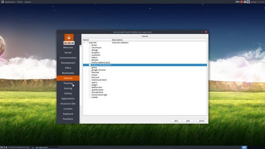The height and width of the screenshot is (149, 265).
Task: Click the Next button
Action: [x=188, y=121]
